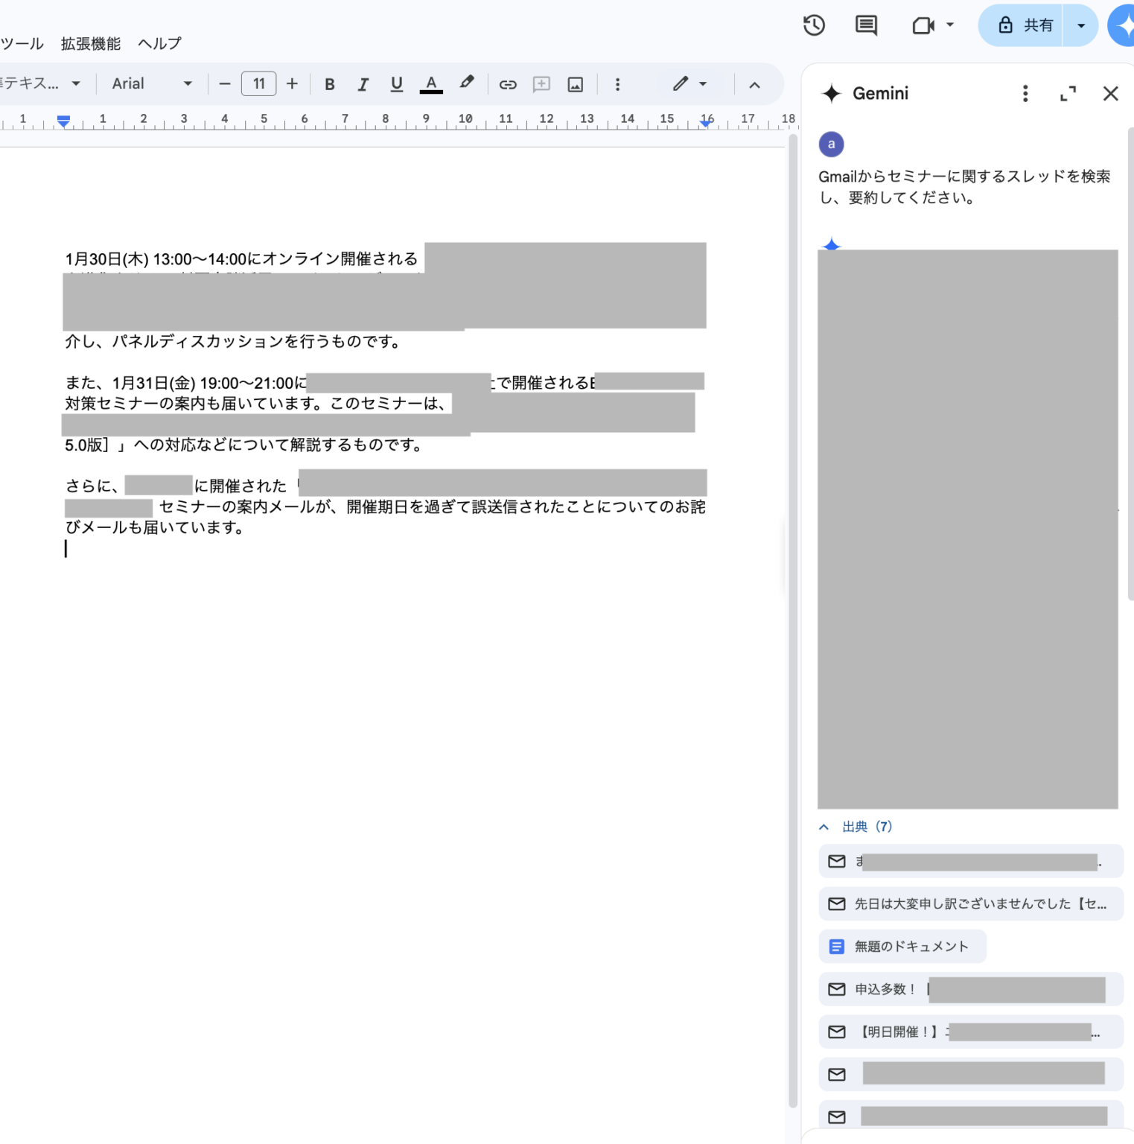Toggle bold formatting
This screenshot has width=1134, height=1144.
(x=329, y=83)
